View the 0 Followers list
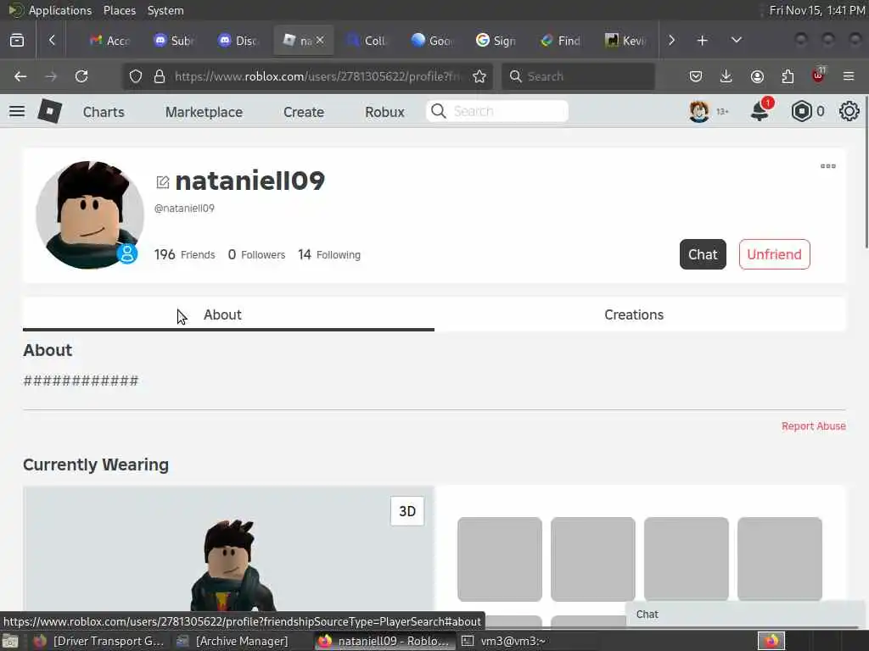 click(x=256, y=254)
